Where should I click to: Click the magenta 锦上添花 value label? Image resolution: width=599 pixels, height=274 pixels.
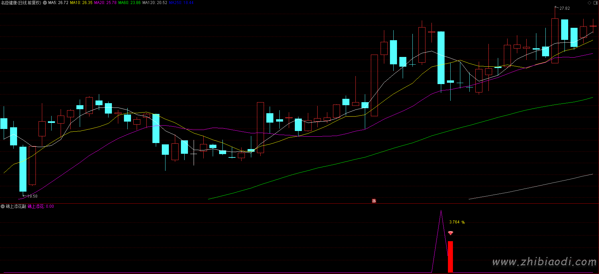pos(41,206)
